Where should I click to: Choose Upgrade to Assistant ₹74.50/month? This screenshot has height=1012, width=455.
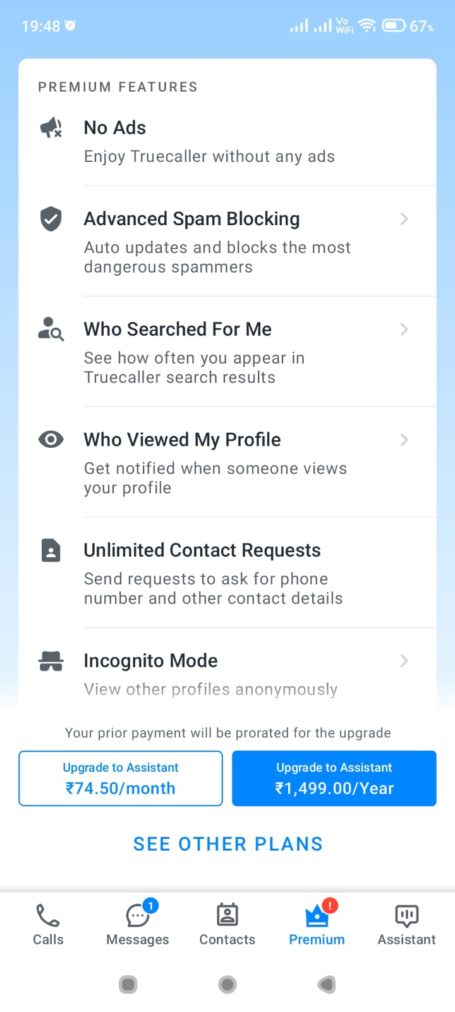[121, 779]
